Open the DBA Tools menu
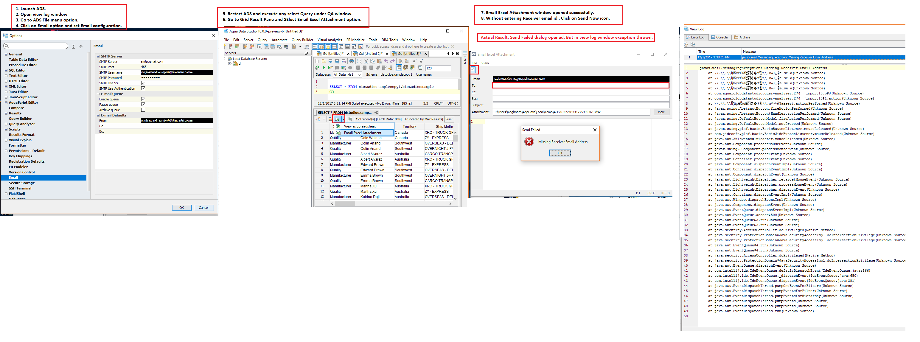920x342 pixels. tap(389, 40)
